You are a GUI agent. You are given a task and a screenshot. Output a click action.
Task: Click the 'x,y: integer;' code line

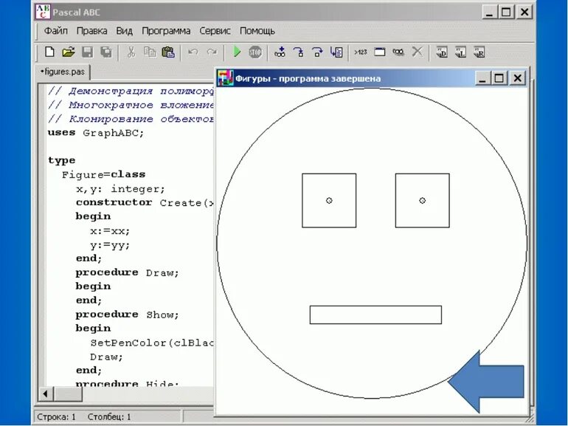pos(120,189)
